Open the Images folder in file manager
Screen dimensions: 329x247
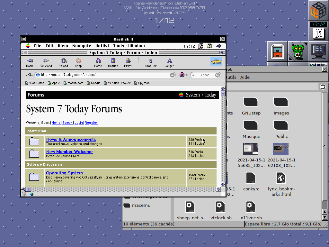click(x=281, y=102)
